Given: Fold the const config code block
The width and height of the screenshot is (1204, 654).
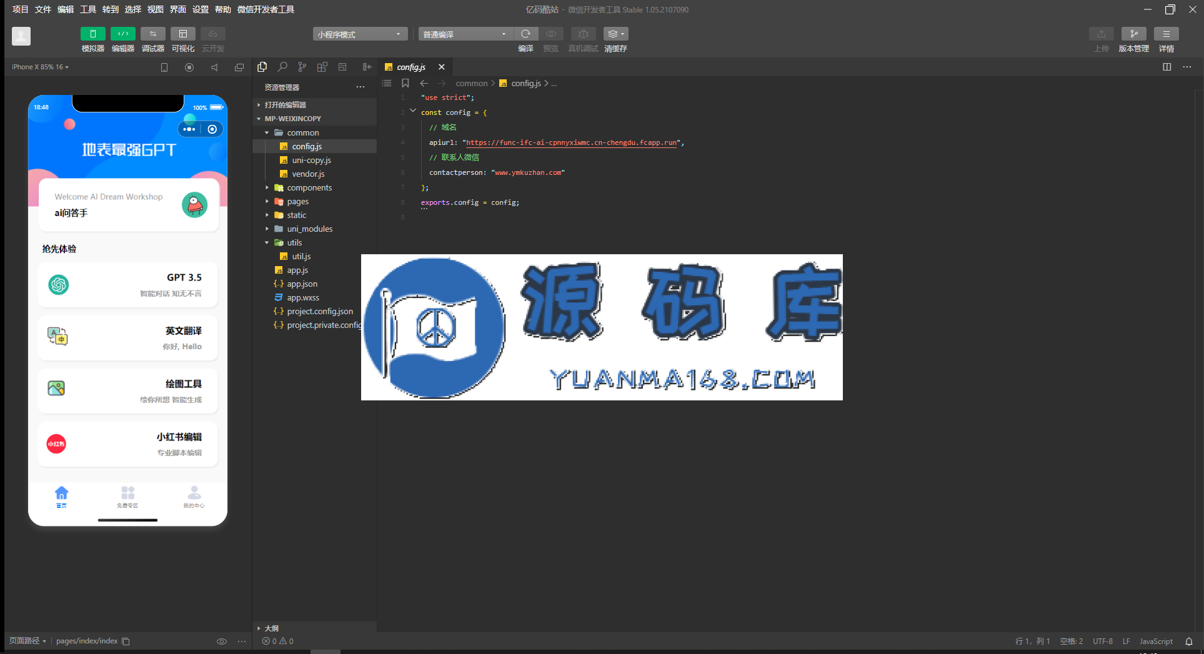Looking at the screenshot, I should pyautogui.click(x=413, y=111).
